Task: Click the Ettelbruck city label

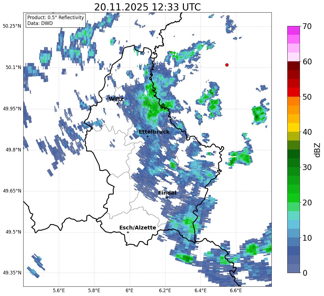Action: 154,132
